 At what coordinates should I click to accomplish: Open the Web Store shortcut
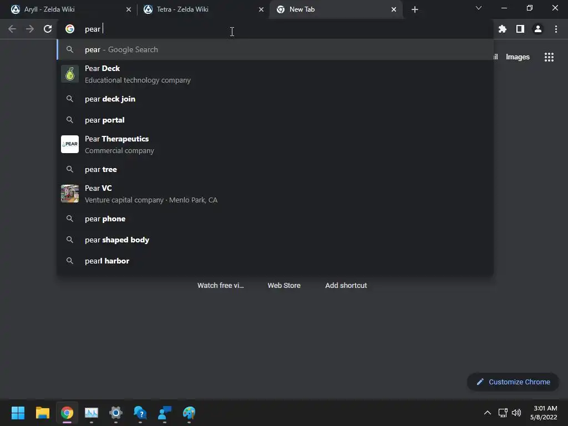[x=284, y=286]
